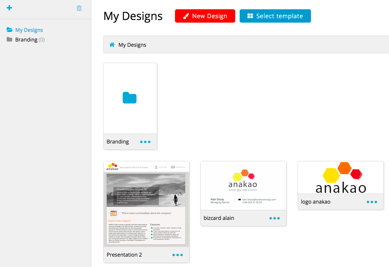
Task: Click the Select template button
Action: 275,16
